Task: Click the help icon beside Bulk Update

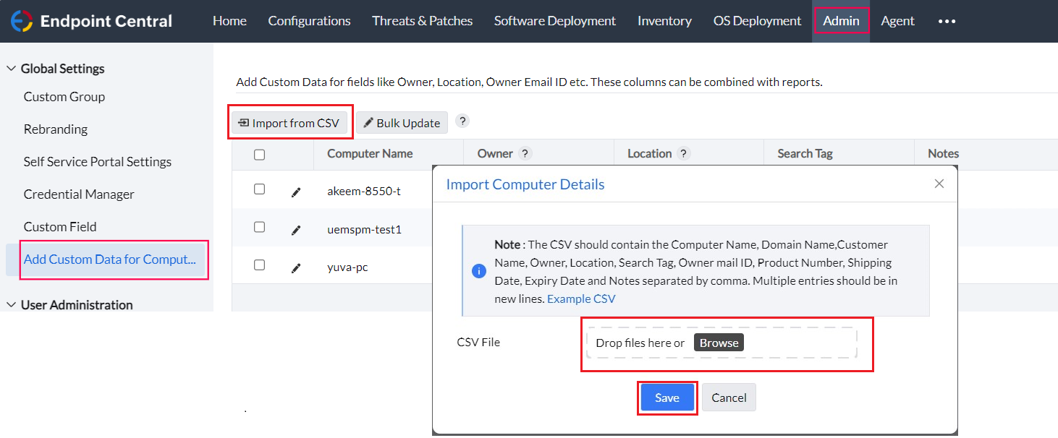Action: (x=462, y=121)
